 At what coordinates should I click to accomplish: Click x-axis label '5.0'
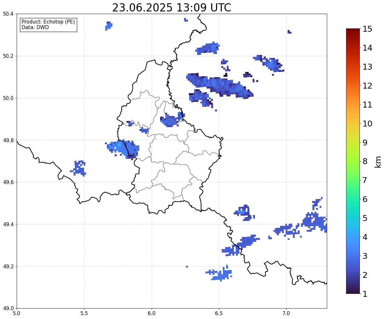tap(17, 313)
